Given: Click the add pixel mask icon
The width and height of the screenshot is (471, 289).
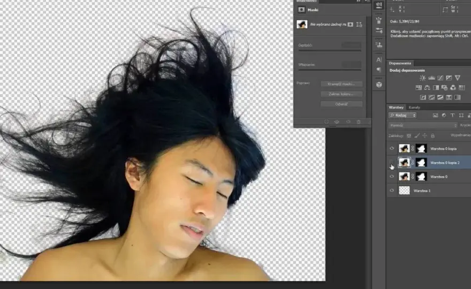Looking at the screenshot, I should click(350, 25).
